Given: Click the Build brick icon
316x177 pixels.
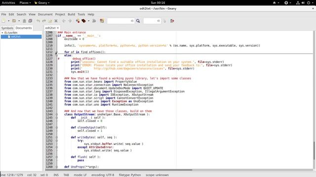Looking at the screenshot, I should click(83, 21).
